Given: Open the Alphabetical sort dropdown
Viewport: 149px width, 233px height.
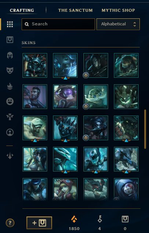Looking at the screenshot, I should [118, 24].
